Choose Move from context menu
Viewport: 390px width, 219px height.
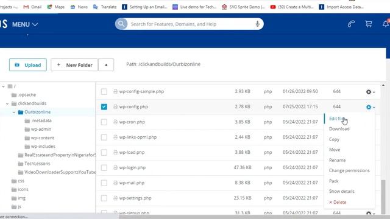point(335,150)
